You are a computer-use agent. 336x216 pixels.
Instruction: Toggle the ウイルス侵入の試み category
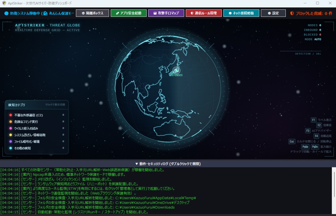37,128
